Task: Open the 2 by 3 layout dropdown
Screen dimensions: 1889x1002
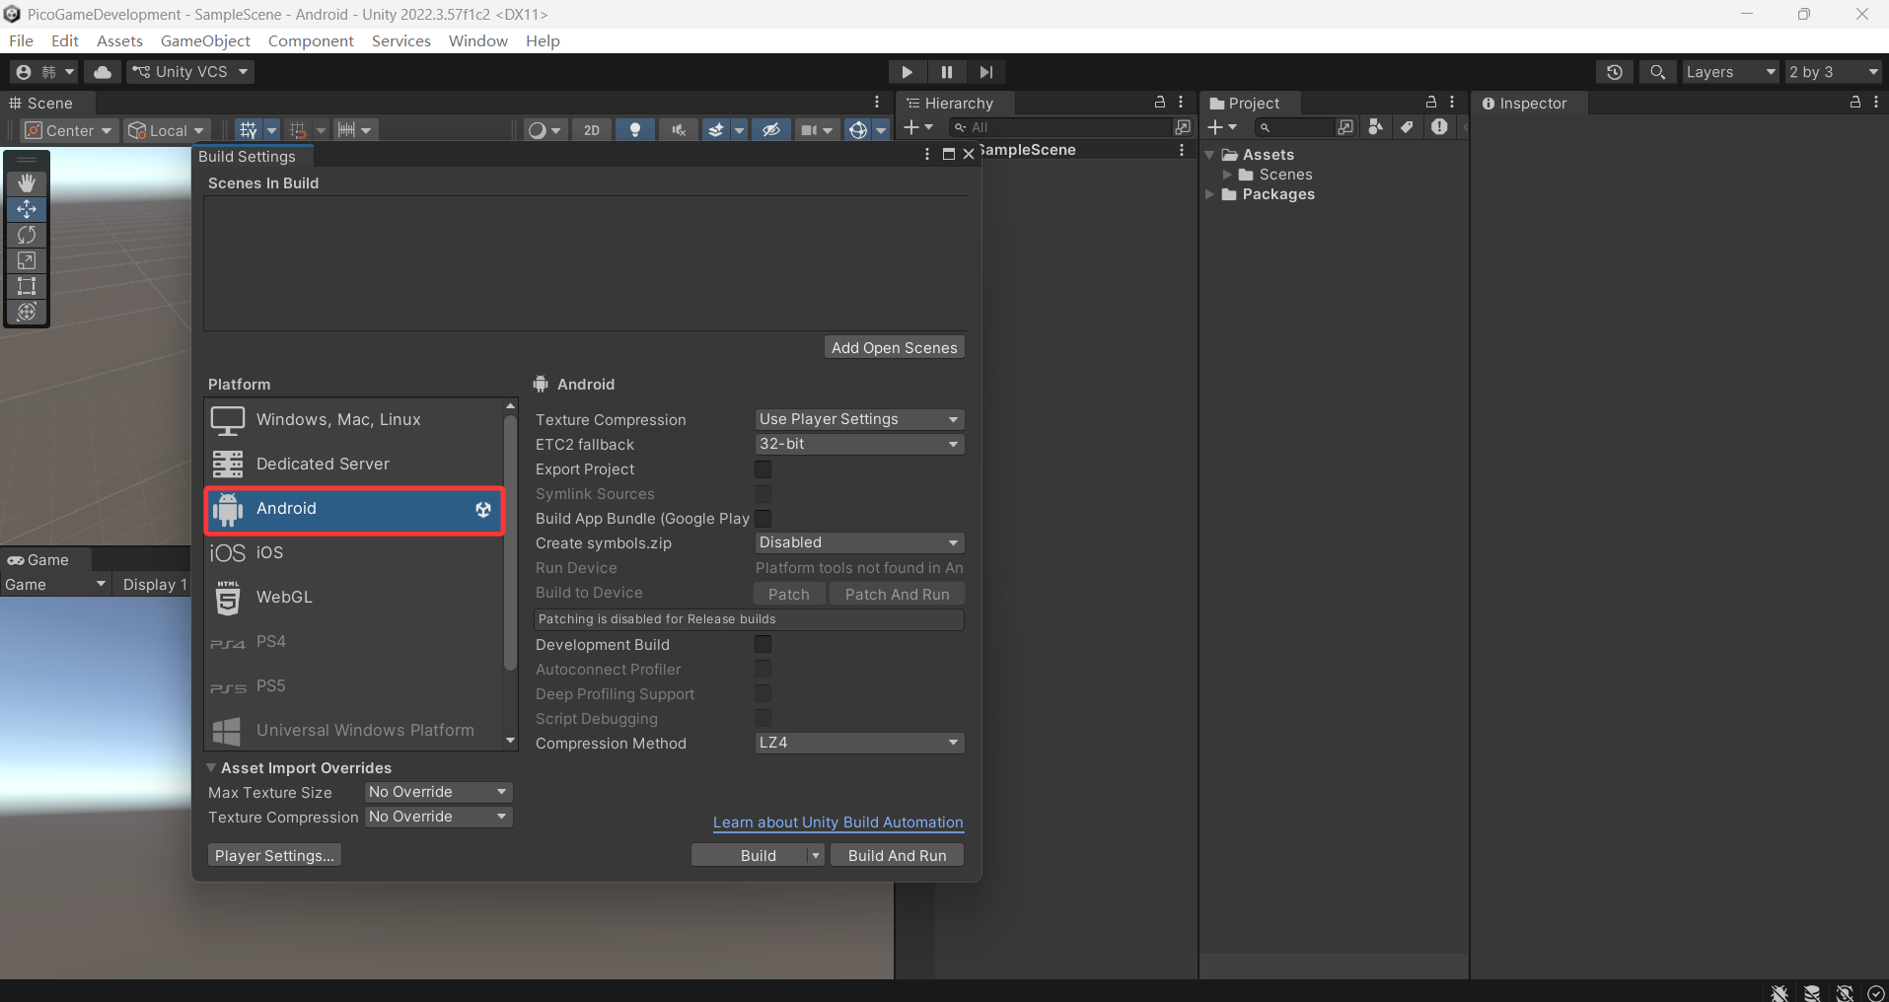Action: (1835, 72)
